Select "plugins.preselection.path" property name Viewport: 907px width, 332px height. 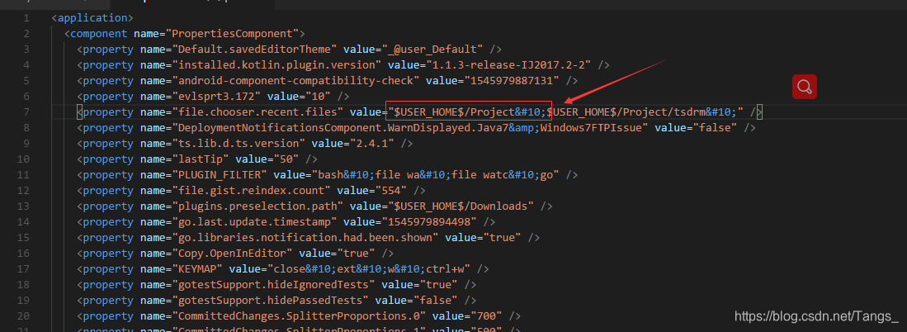point(258,206)
